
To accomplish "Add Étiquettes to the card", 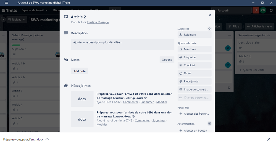I will click(x=194, y=57).
